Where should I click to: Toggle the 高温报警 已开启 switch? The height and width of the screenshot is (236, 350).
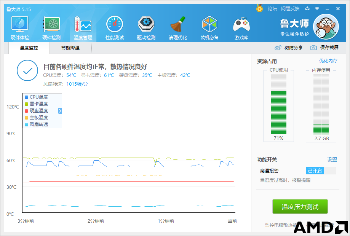coord(321,171)
